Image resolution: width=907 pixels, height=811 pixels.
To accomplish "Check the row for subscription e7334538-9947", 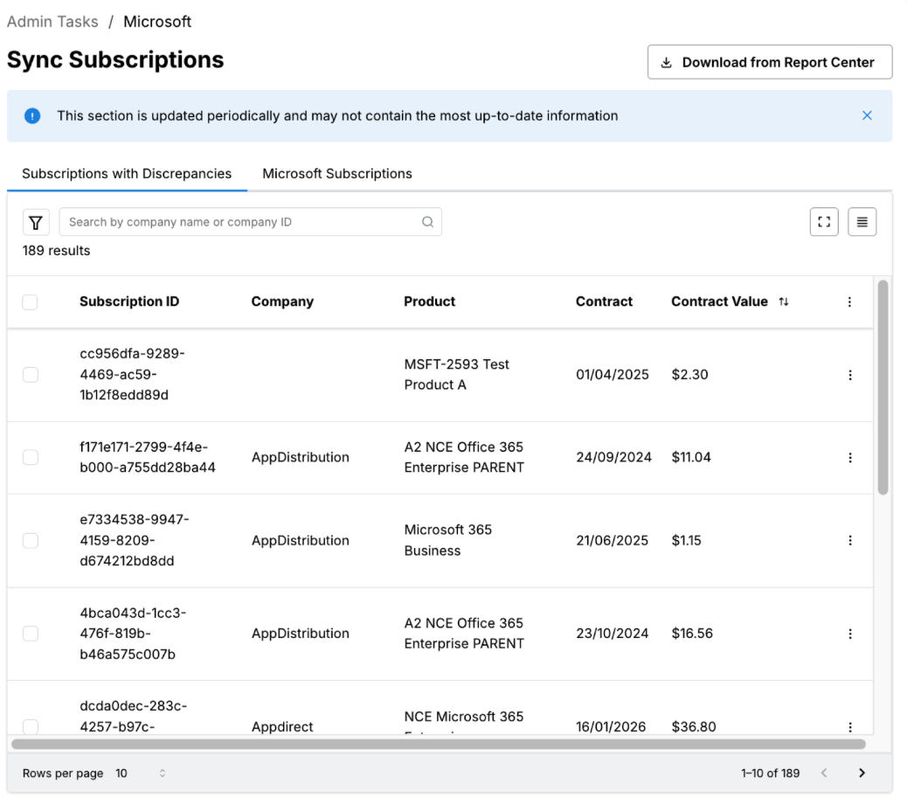I will (30, 540).
